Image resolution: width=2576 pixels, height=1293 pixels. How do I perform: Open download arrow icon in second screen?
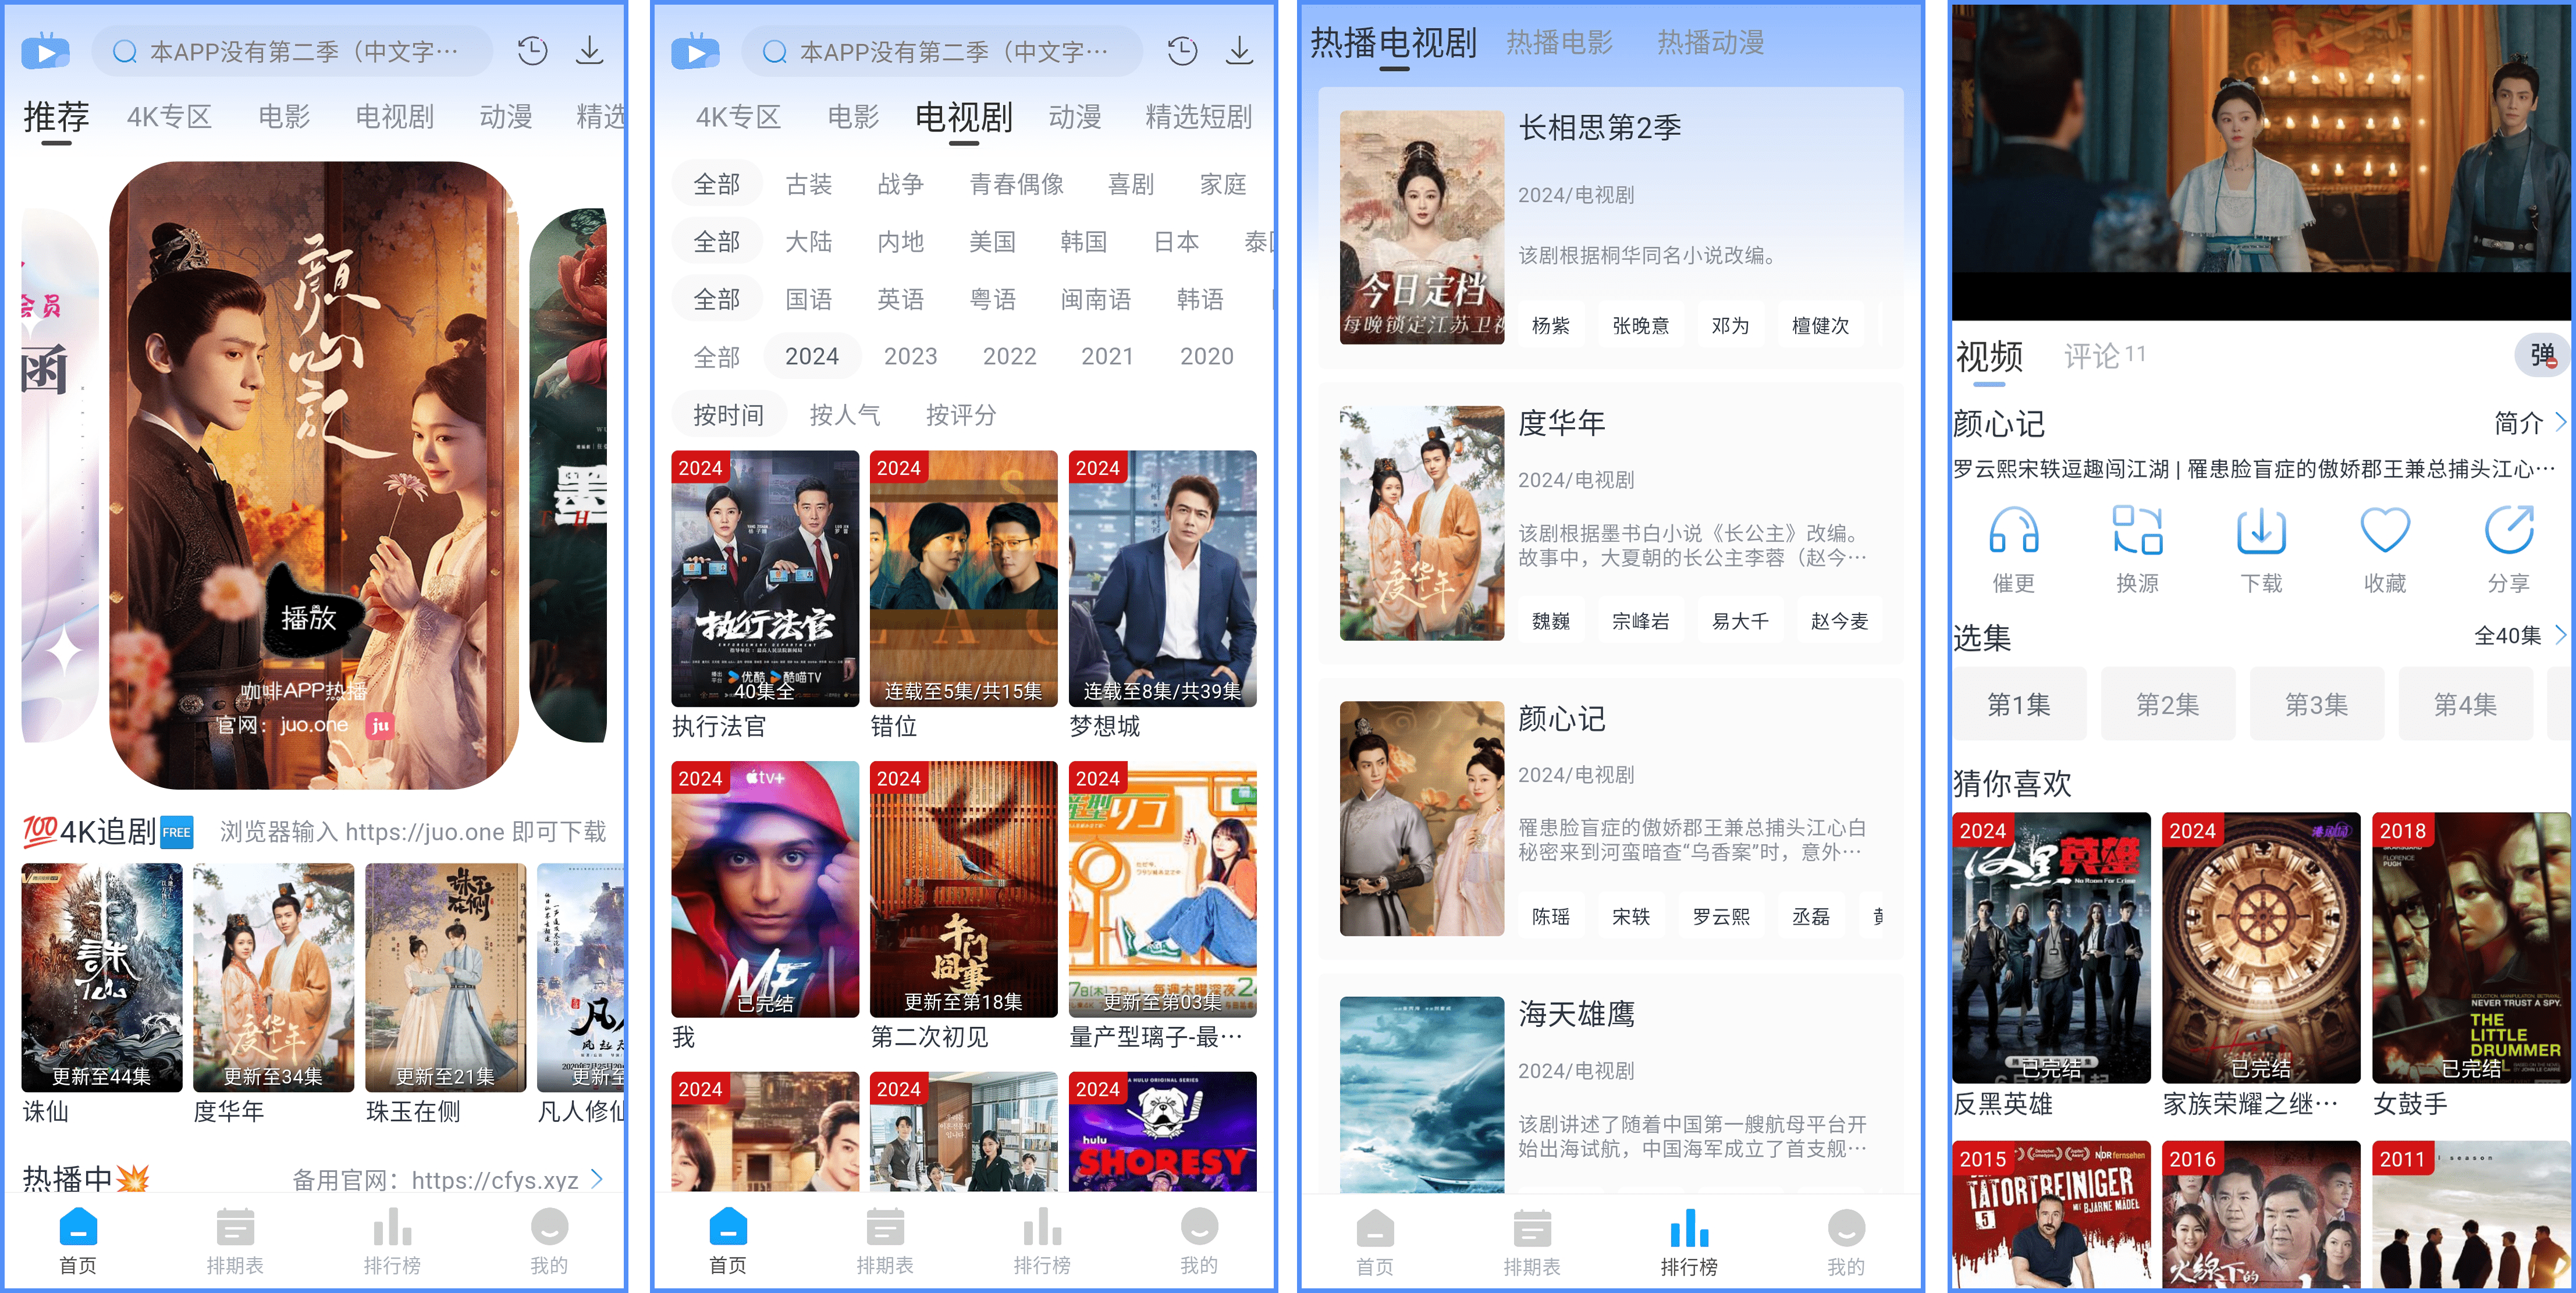[x=1239, y=51]
